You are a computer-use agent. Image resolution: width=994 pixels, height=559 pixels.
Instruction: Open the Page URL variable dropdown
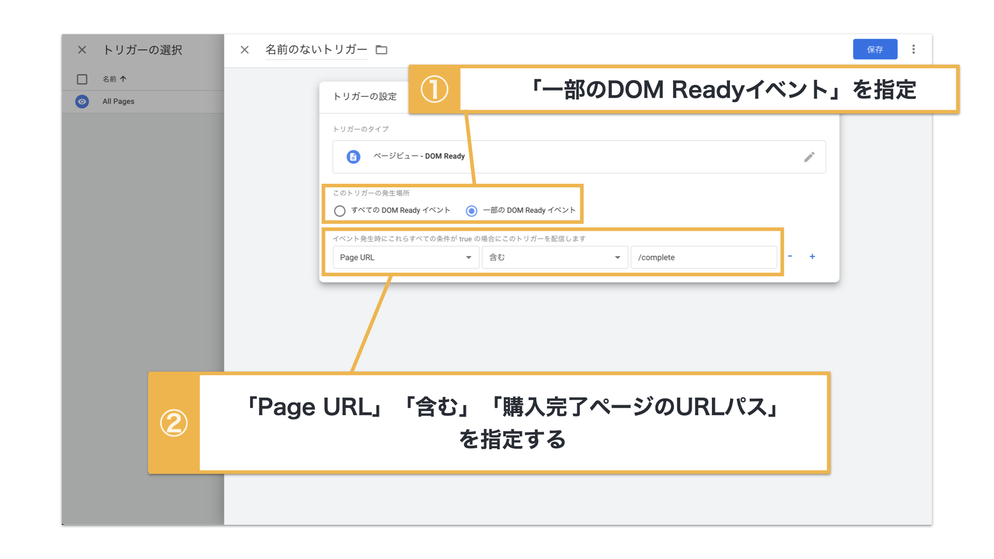[406, 257]
